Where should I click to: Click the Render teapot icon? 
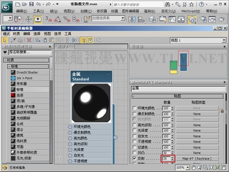click(x=221, y=19)
